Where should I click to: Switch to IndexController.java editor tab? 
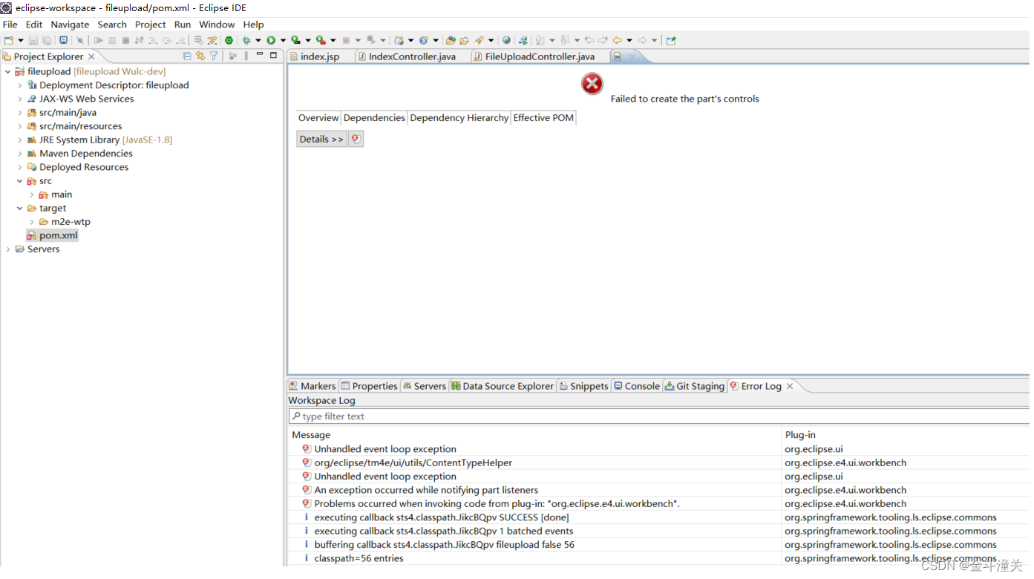(x=412, y=56)
